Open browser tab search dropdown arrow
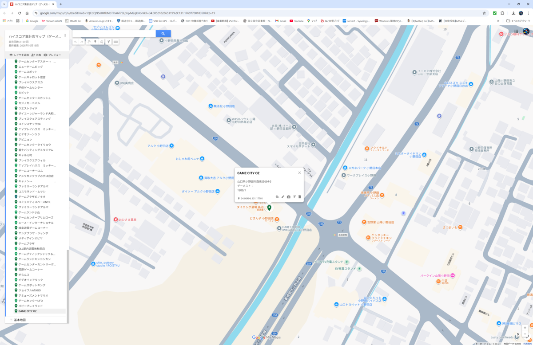 [x=4, y=4]
